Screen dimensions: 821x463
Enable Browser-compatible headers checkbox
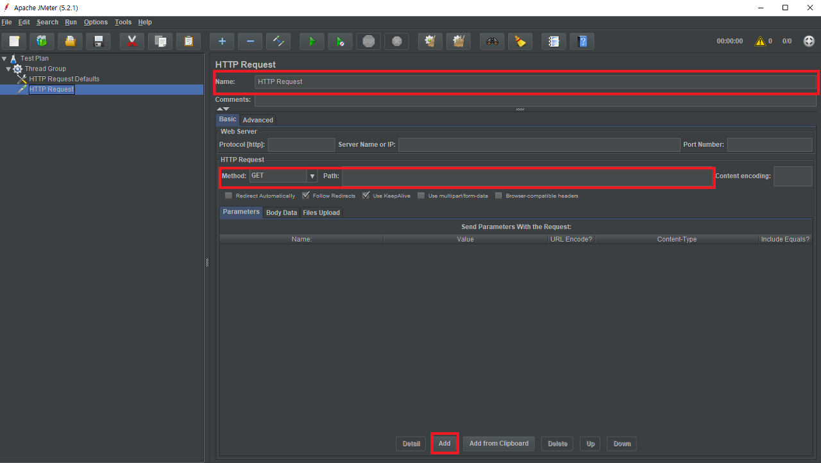click(x=499, y=196)
